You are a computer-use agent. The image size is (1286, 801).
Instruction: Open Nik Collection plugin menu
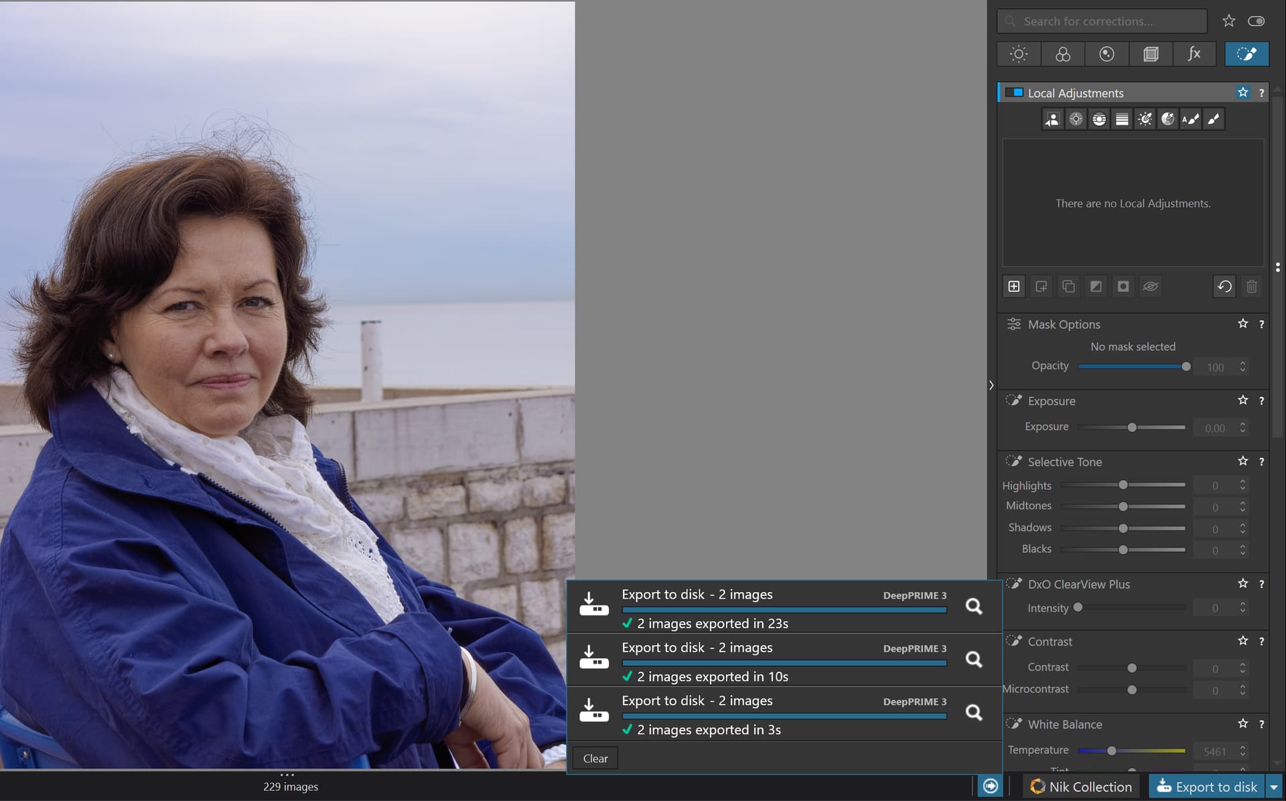pos(1082,787)
